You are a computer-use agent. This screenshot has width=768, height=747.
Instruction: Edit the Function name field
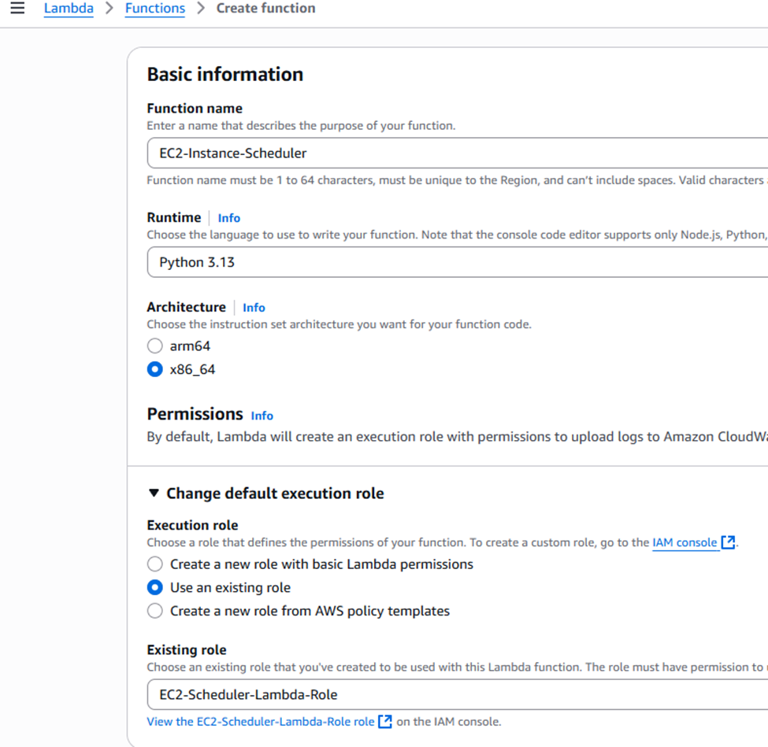coord(457,153)
